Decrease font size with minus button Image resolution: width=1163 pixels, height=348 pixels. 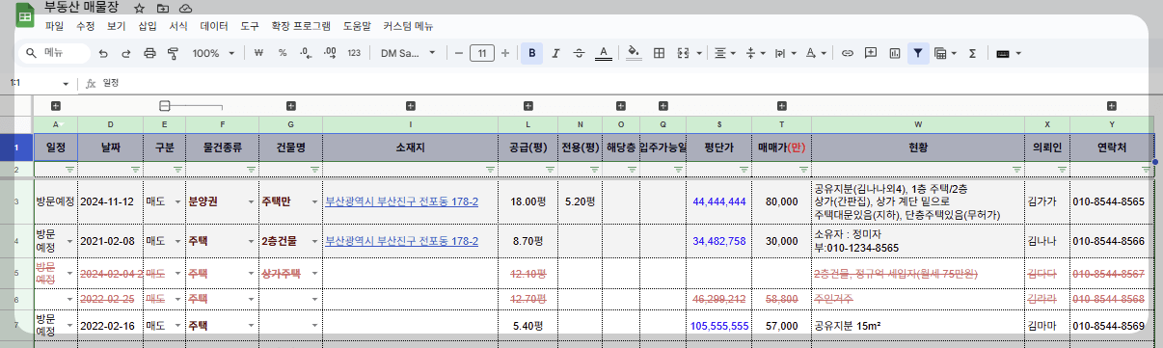tap(459, 53)
